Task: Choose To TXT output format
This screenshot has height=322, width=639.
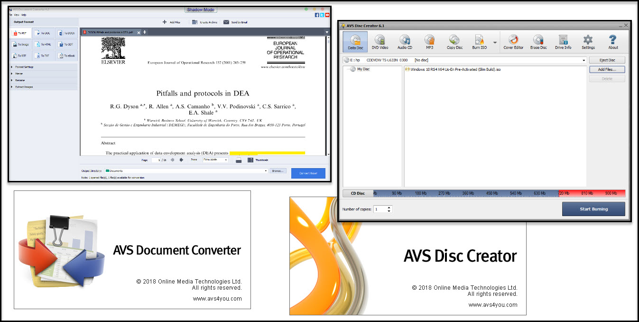Action: coord(43,56)
